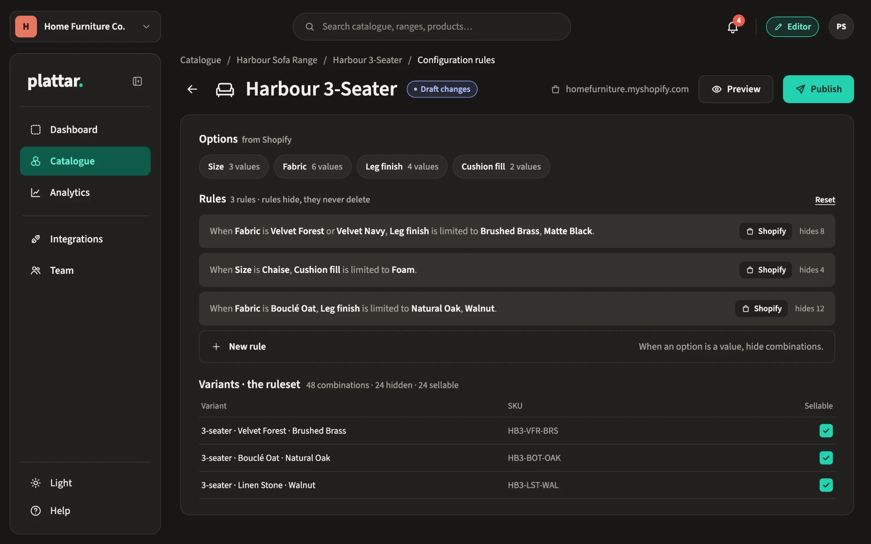871x544 pixels.
Task: Click the Team people icon
Action: (x=36, y=270)
